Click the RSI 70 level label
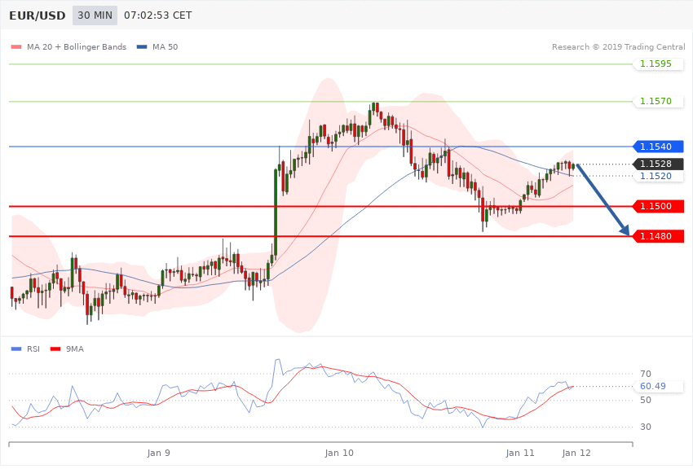Image resolution: width=693 pixels, height=469 pixels. 646,374
